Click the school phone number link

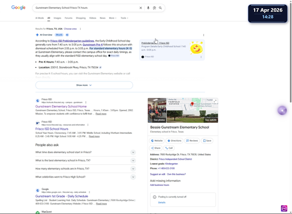point(166,168)
